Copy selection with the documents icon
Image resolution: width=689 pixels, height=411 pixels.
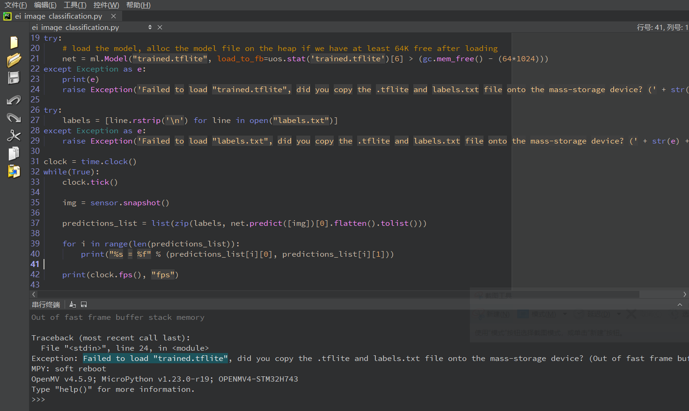pyautogui.click(x=14, y=153)
